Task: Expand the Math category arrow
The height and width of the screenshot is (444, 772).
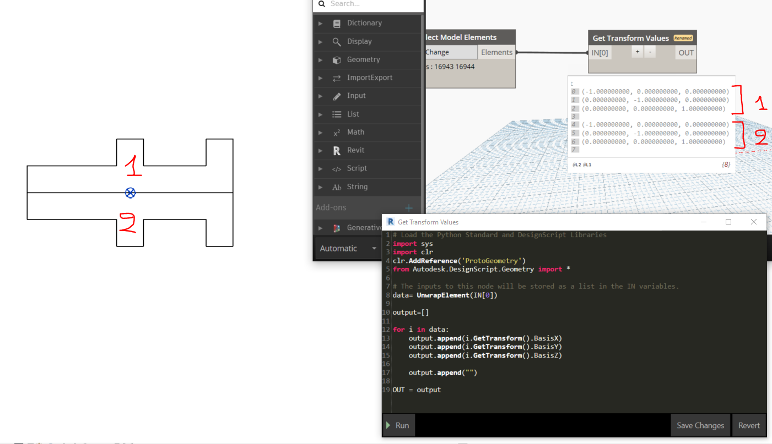Action: [x=321, y=133]
